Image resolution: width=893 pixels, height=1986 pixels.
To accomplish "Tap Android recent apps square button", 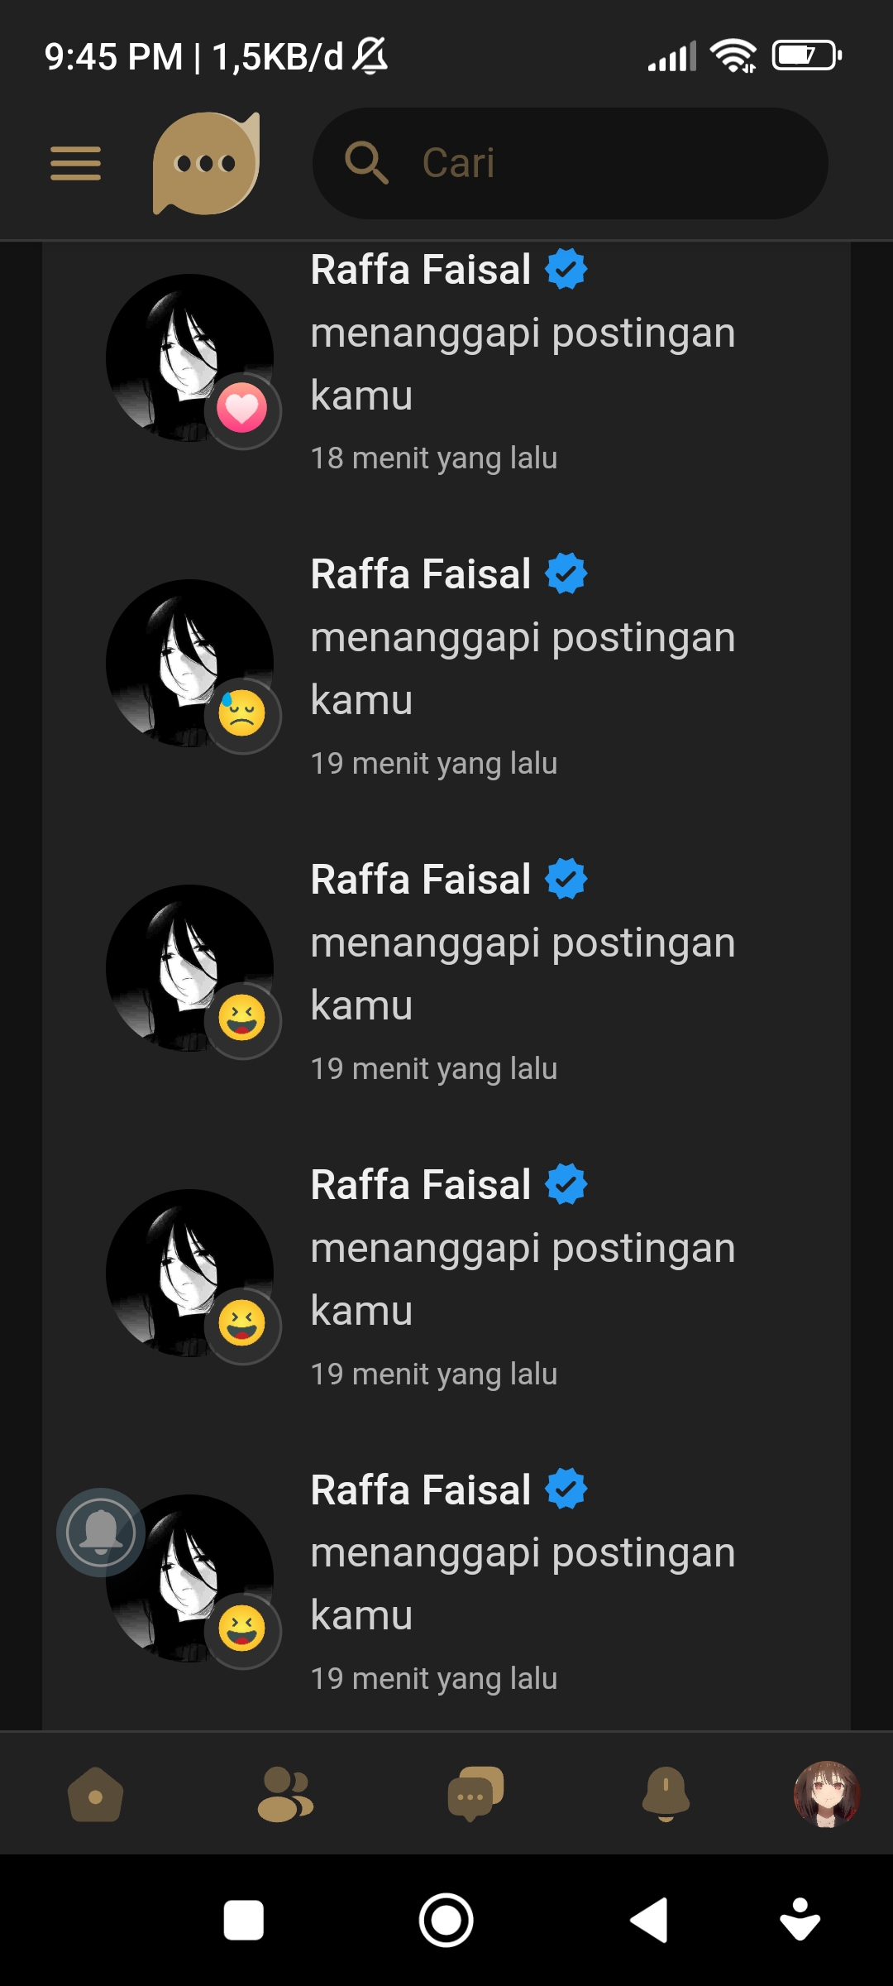I will point(244,1920).
